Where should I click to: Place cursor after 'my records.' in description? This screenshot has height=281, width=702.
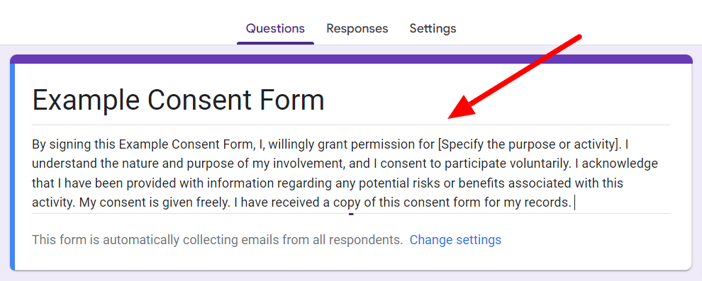574,203
